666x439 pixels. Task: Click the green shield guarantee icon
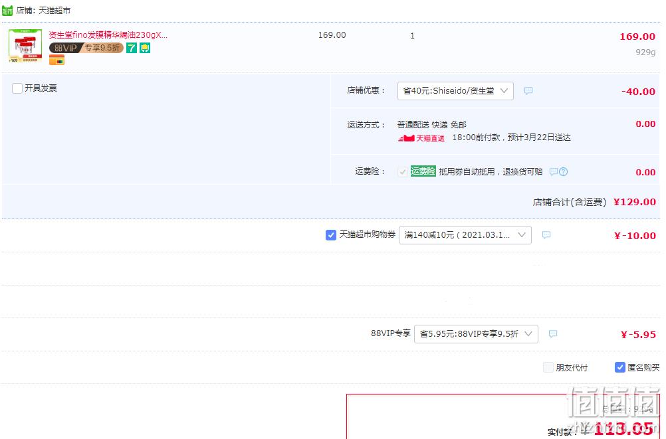click(145, 48)
